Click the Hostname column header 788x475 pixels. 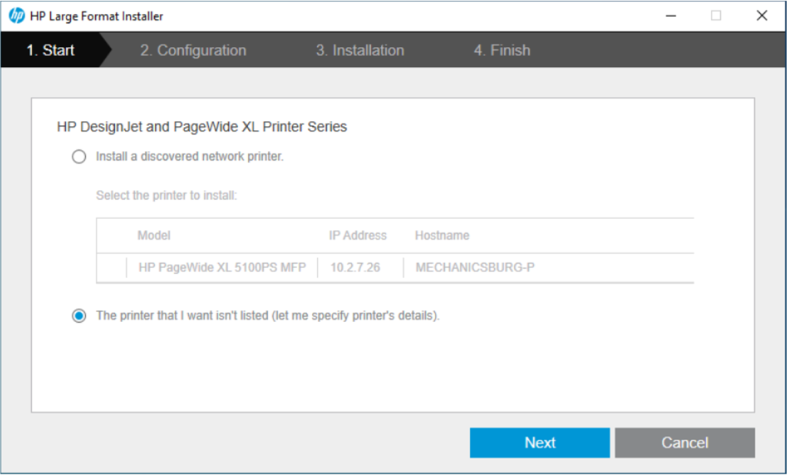coord(442,236)
